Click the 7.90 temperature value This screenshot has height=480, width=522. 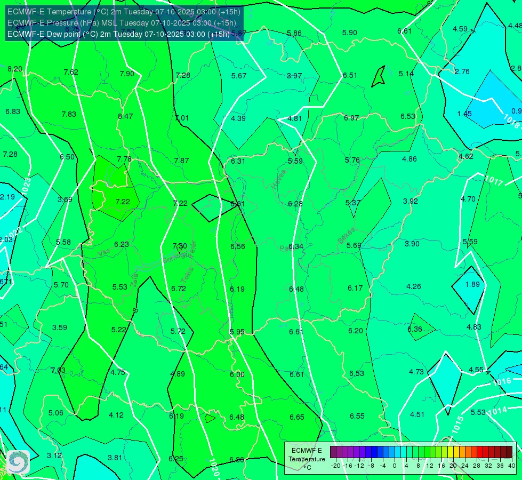[x=127, y=74]
